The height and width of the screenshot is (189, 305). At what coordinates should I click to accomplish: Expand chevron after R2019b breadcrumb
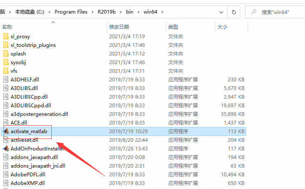click(x=121, y=12)
